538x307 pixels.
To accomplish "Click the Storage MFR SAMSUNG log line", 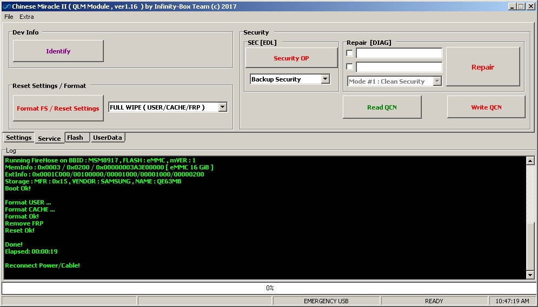I will [93, 181].
